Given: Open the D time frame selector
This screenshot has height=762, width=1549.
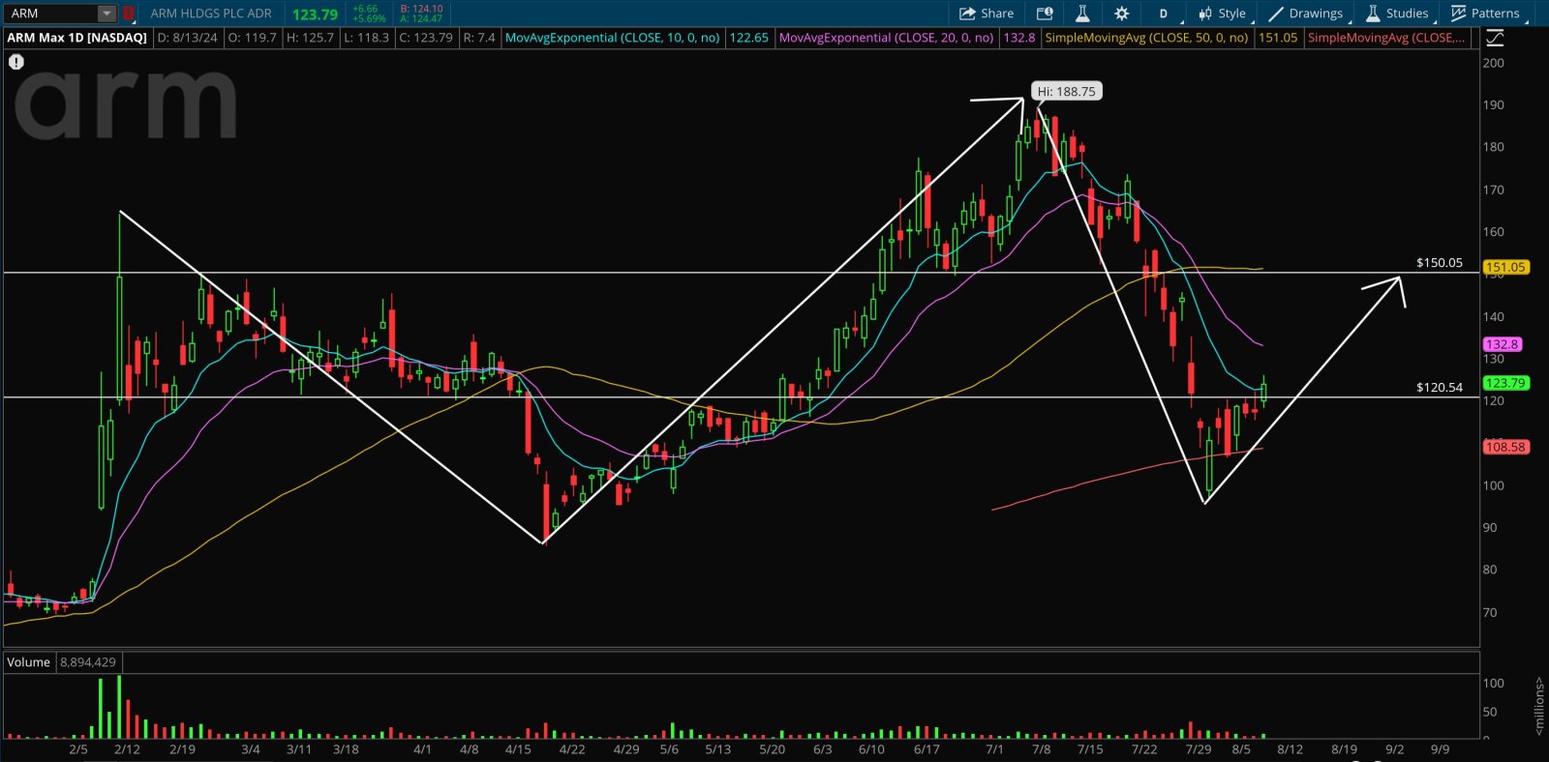Looking at the screenshot, I should pos(1163,14).
